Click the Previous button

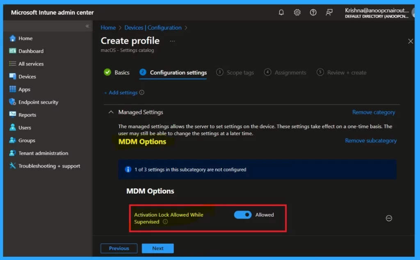click(119, 248)
